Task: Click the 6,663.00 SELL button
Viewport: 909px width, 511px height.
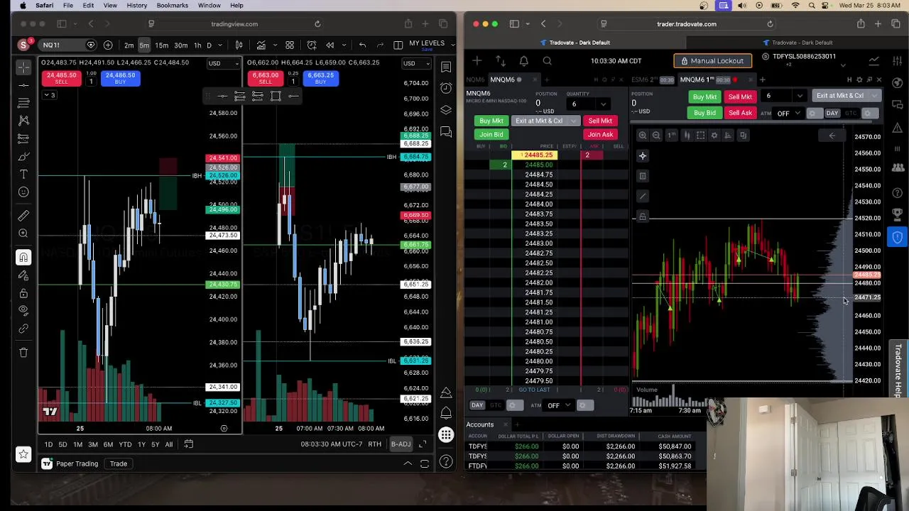Action: coord(265,78)
